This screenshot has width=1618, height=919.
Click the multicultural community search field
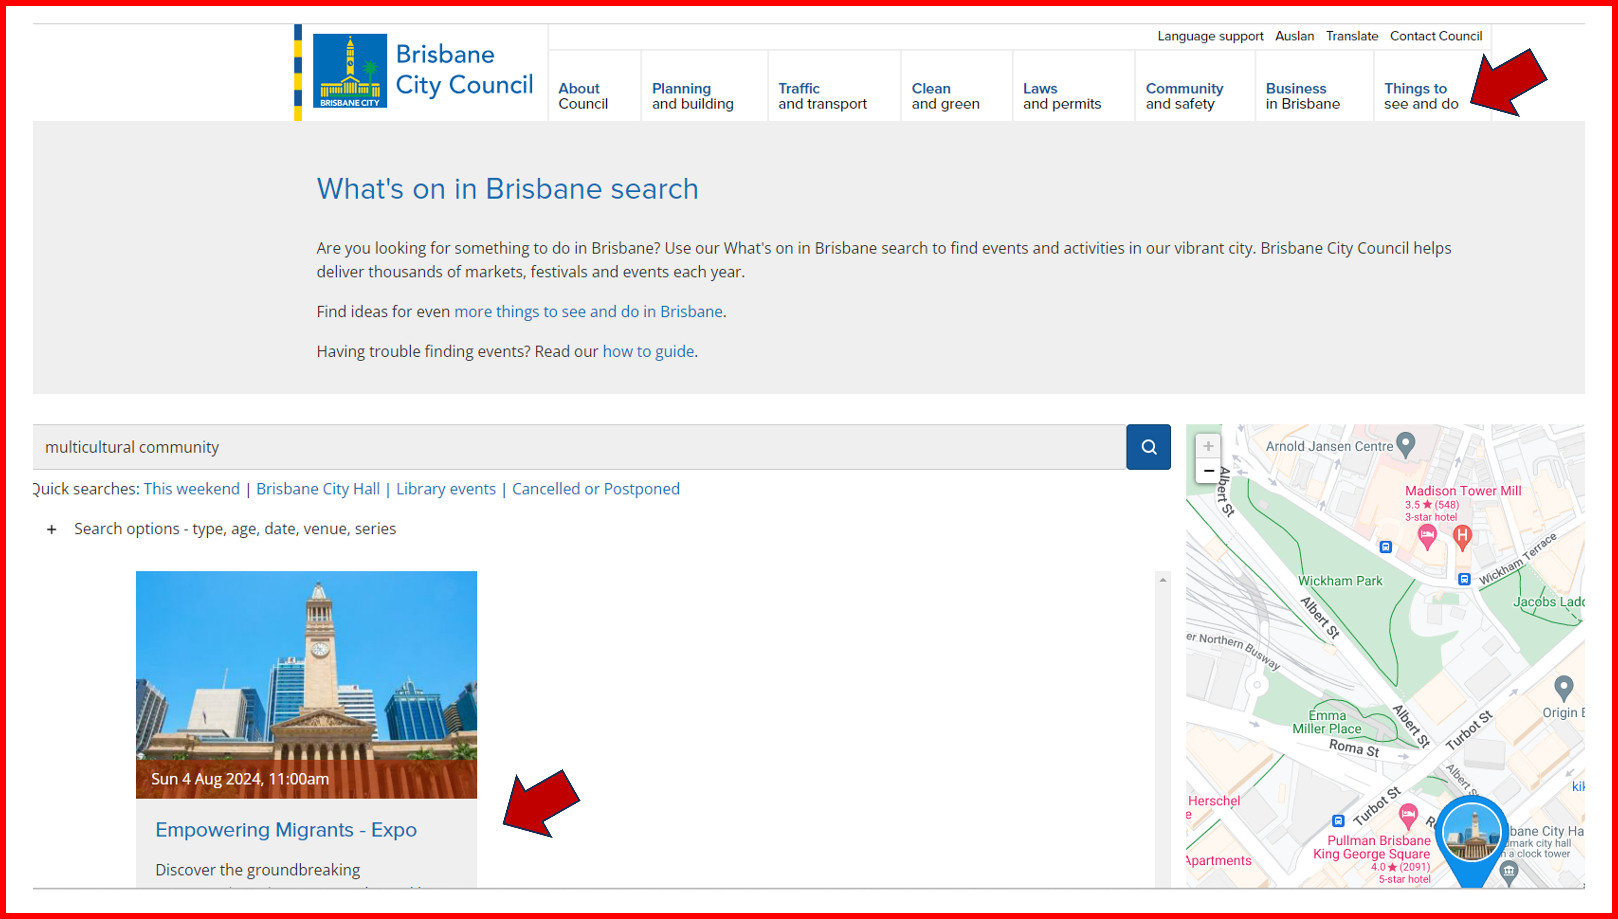click(568, 447)
